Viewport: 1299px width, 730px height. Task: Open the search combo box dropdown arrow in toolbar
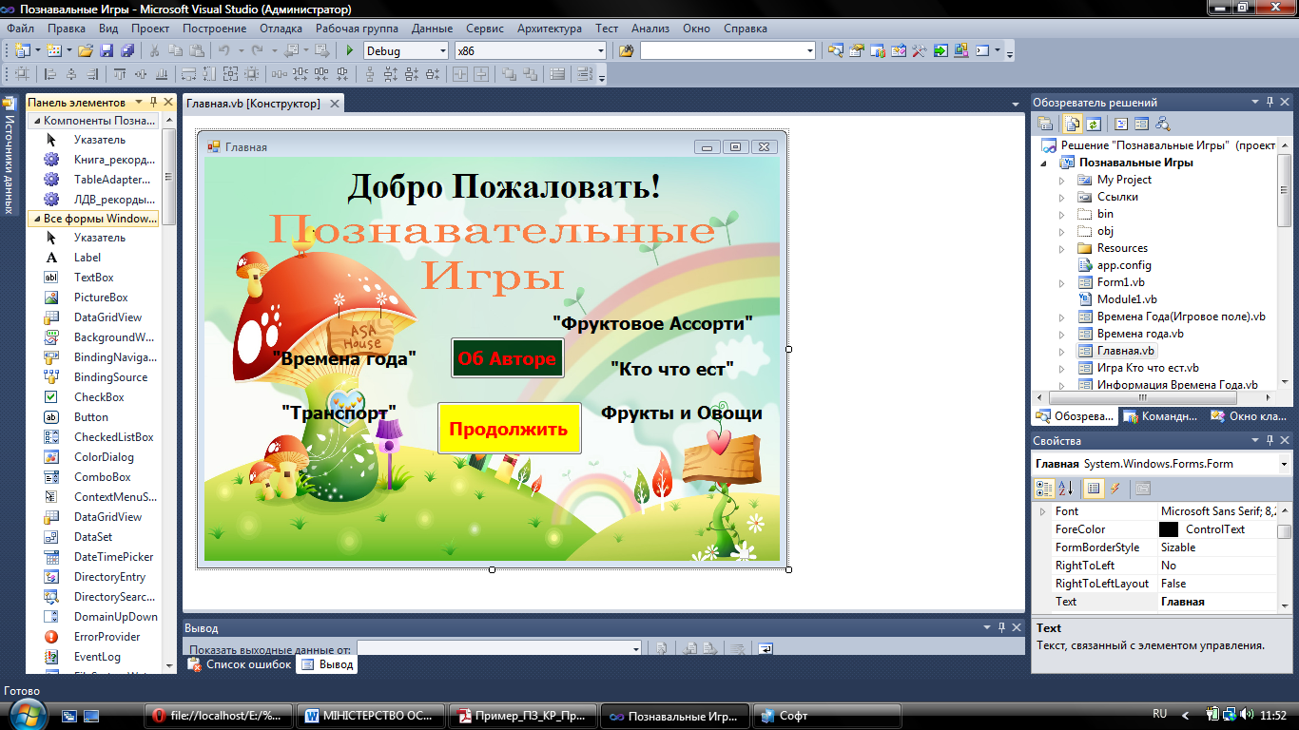point(810,51)
